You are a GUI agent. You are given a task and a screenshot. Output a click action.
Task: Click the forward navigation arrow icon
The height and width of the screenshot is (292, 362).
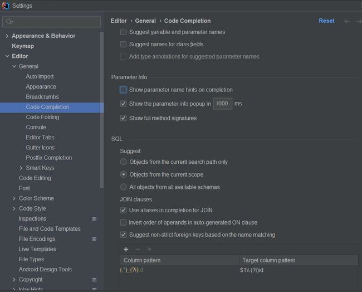(358, 21)
